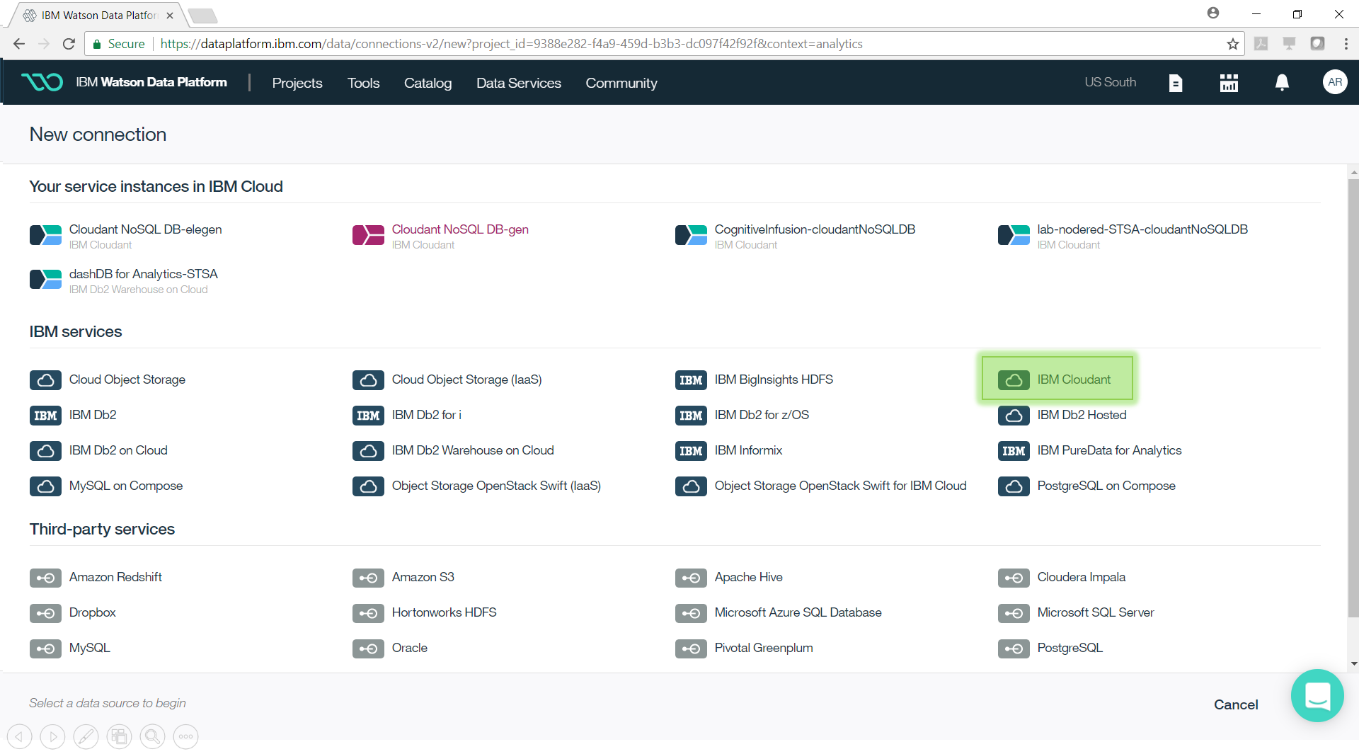Click the IBM Watson Data Platform logo icon
Screen dimensions: 1359x754
pos(42,82)
